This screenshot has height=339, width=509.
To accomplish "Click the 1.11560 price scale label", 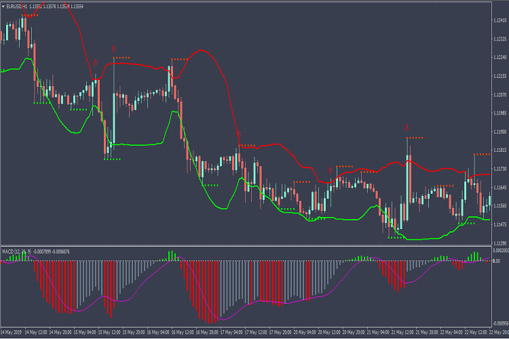I will [500, 206].
